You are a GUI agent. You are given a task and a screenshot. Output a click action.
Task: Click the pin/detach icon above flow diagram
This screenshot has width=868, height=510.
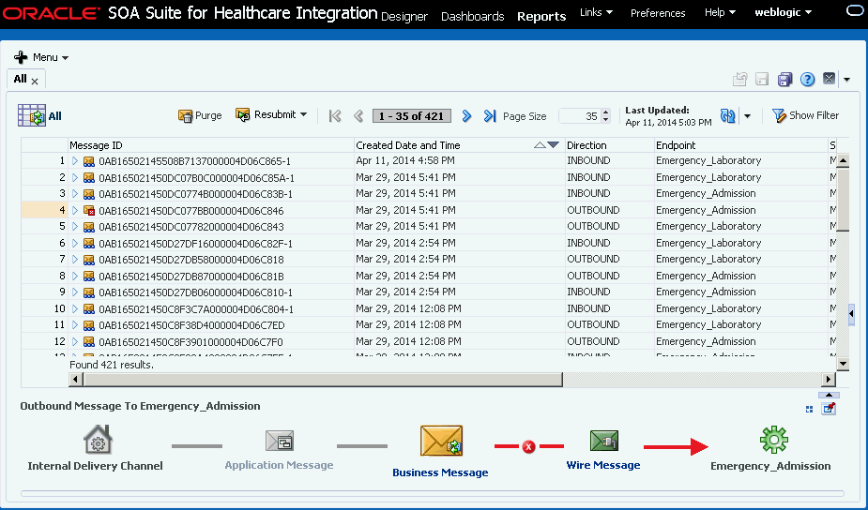click(829, 409)
